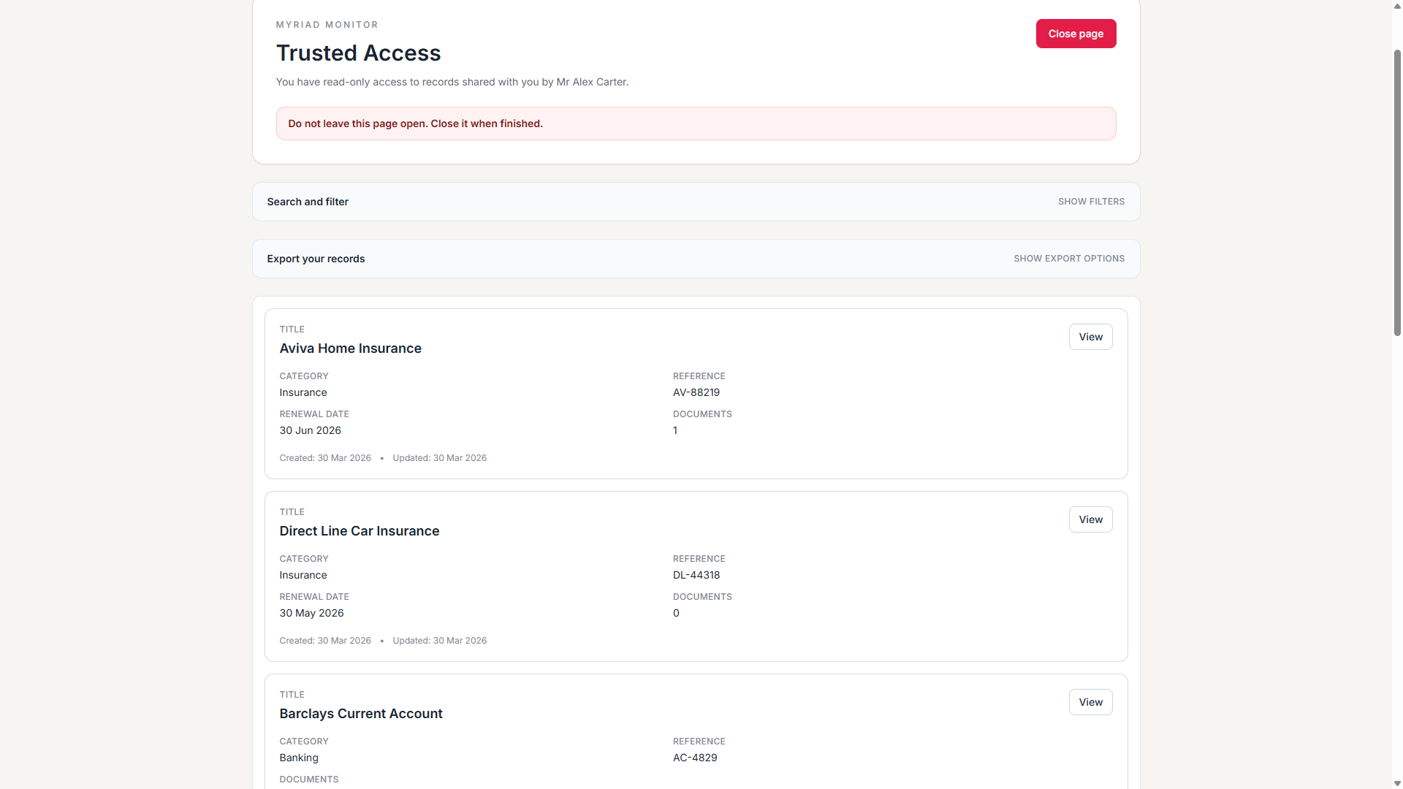
Task: Click the red warning banner message
Action: point(415,123)
